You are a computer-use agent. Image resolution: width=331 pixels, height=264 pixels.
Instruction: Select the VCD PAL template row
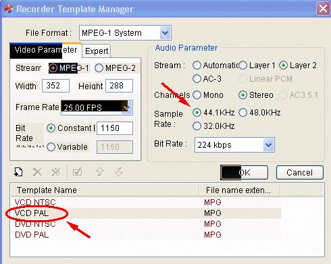tap(146, 213)
